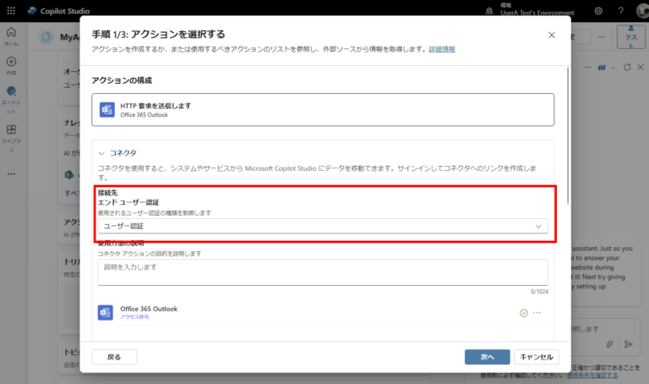
Task: Click the 戻る button
Action: (114, 357)
